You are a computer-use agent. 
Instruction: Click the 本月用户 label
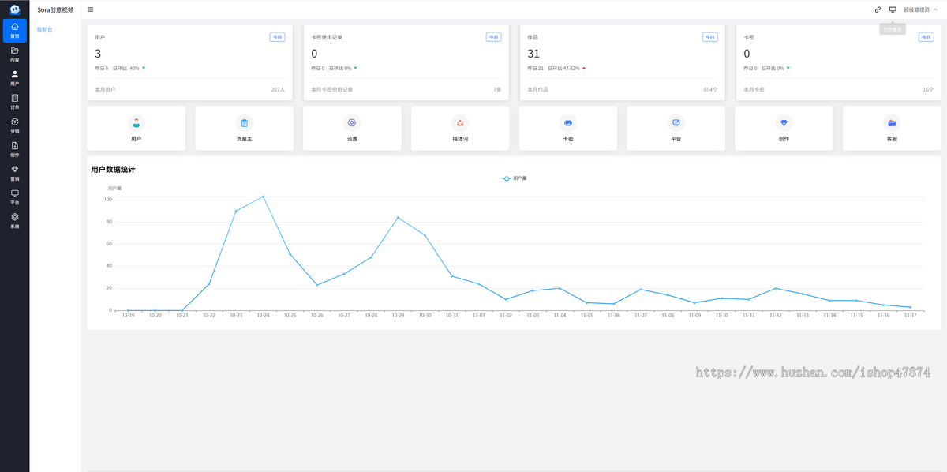tap(105, 90)
